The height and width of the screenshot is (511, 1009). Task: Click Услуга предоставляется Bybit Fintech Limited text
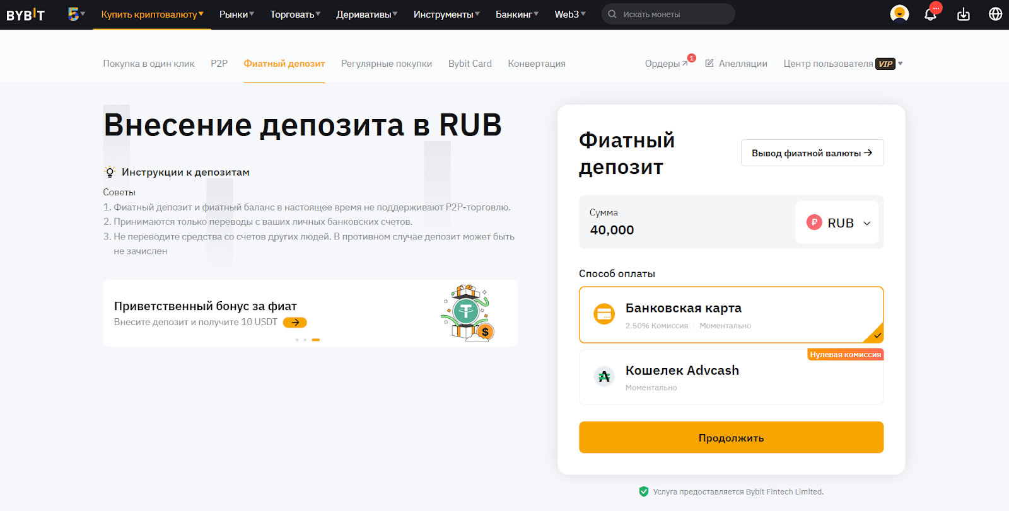click(738, 492)
